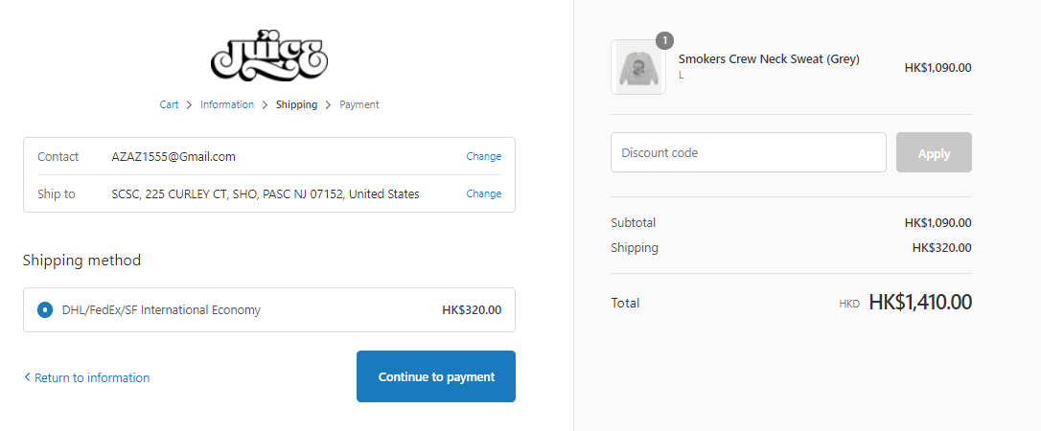The height and width of the screenshot is (431, 1041).
Task: Click the HK$320.00 shipping method price
Action: tap(472, 309)
